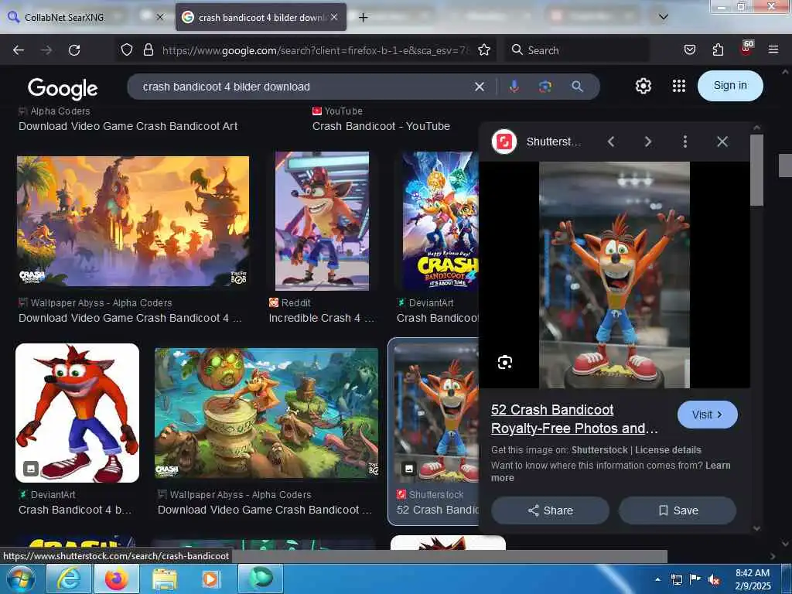
Task: Open 52 Crash Bandicoot Royalty-Free Photos link
Action: (x=575, y=419)
